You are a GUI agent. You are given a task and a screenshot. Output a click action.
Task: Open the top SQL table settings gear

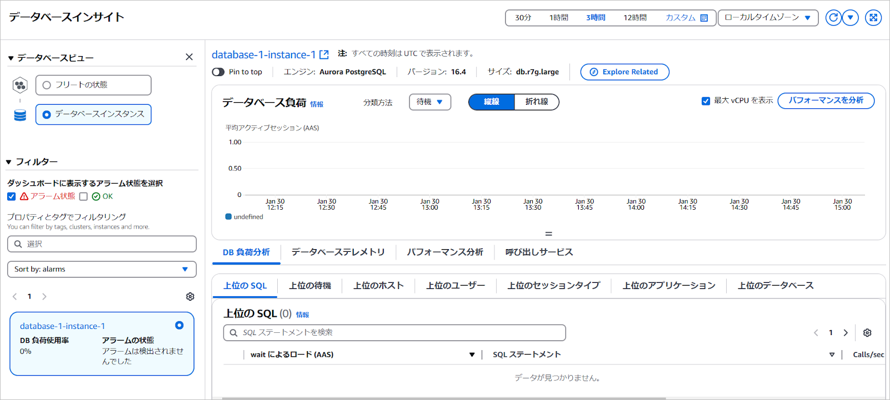[x=867, y=333]
